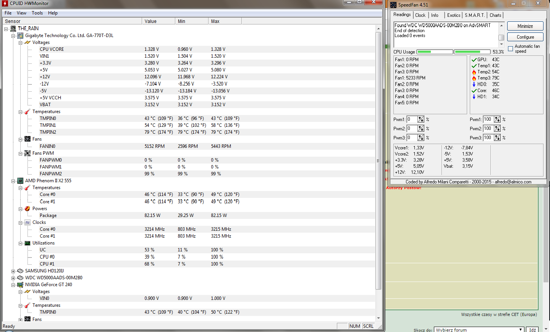Click the Configure button in SpeedFan
The width and height of the screenshot is (550, 332).
(x=525, y=37)
